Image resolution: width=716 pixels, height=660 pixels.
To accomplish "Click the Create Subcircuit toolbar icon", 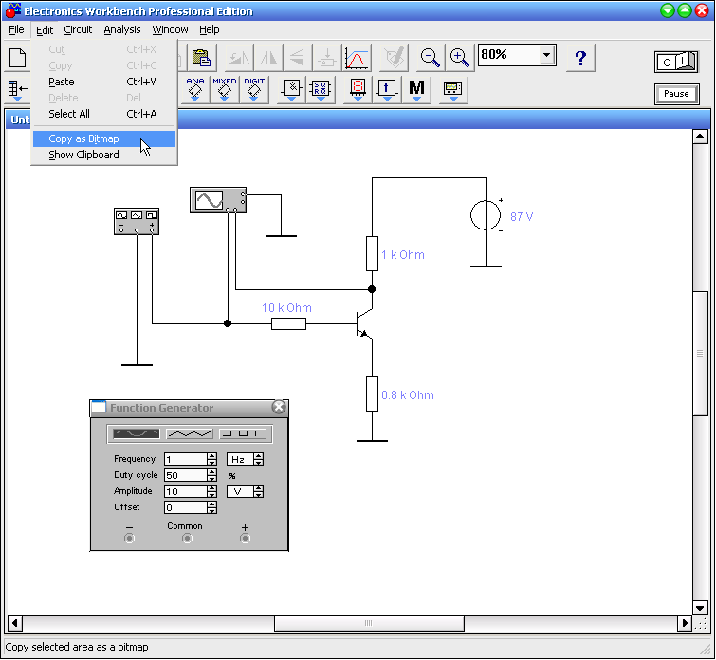I will (327, 58).
